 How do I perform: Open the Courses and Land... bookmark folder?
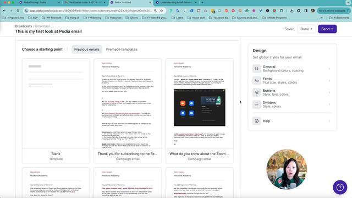[246, 18]
